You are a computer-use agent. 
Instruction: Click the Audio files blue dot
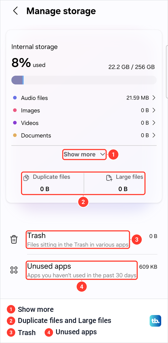point(15,98)
